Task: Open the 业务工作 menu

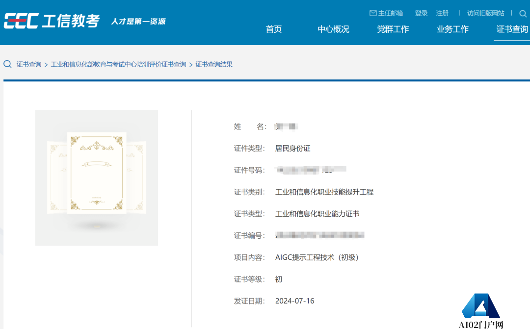Action: pos(452,29)
